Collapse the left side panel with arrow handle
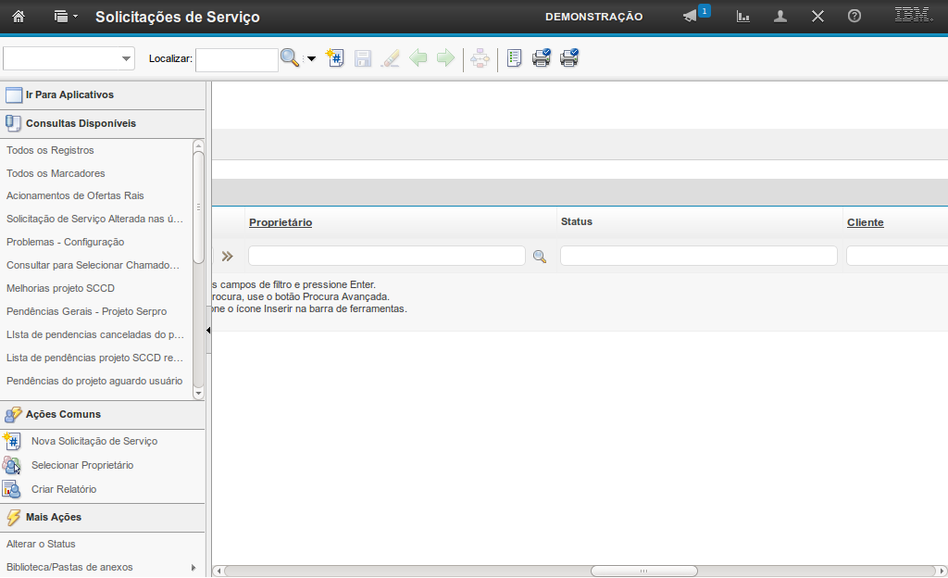This screenshot has height=578, width=948. 208,330
